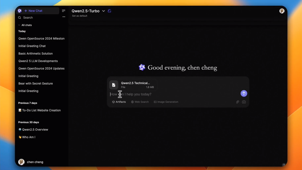Click the Qwen2.5 Technical file attachment name
This screenshot has height=170, width=302.
[135, 83]
